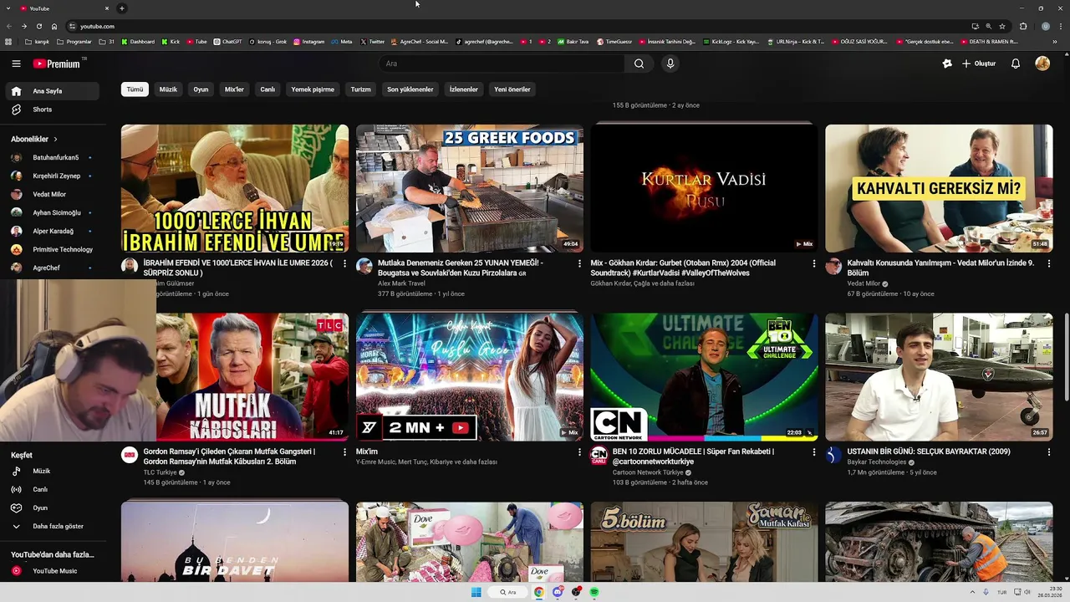Viewport: 1070px width, 602px height.
Task: Expand the Abonelikler section chevron
Action: [x=56, y=139]
